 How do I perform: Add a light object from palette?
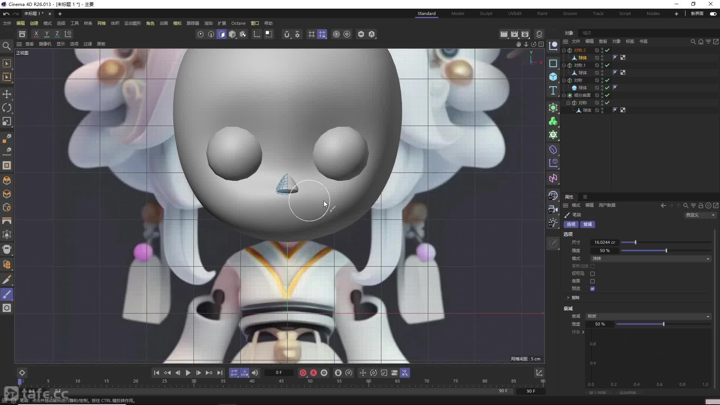(553, 223)
